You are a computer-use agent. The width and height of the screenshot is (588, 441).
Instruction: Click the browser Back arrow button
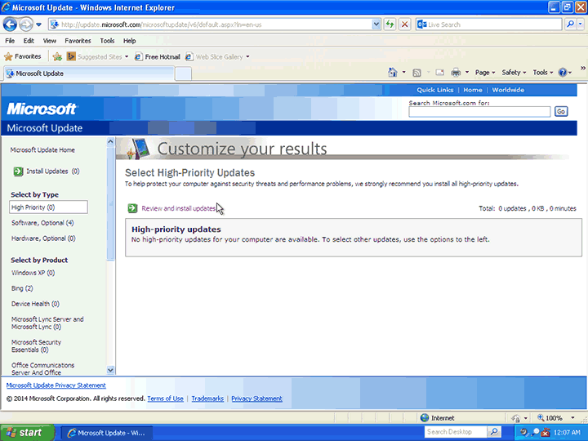[10, 24]
